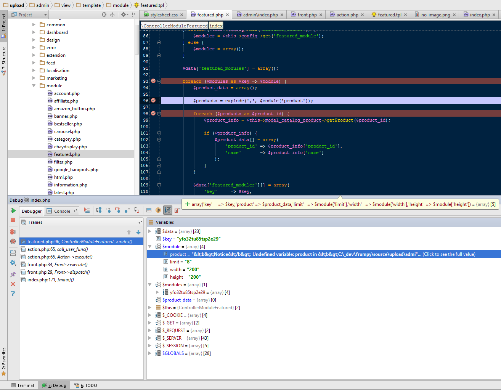Click the red copy-value icon in debug toolbar
Image resolution: width=501 pixels, height=390 pixels.
[177, 210]
